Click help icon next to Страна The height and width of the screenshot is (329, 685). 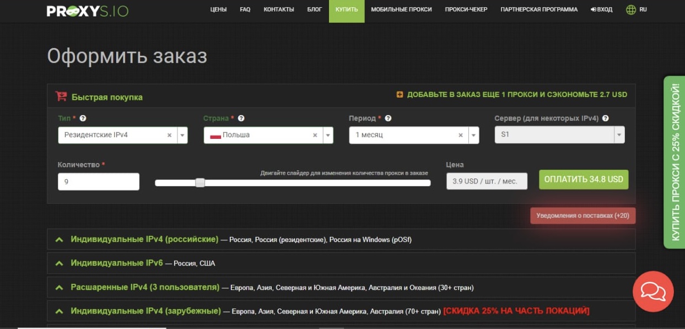click(241, 118)
